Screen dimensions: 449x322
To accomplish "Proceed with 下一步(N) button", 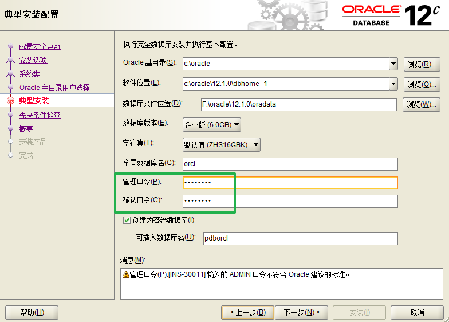I will [301, 312].
